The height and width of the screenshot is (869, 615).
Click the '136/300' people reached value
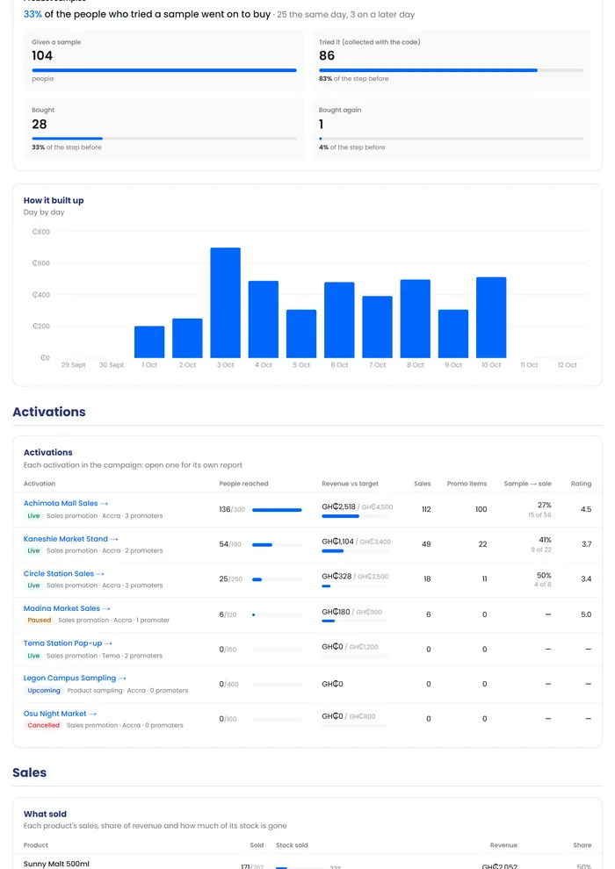point(232,509)
